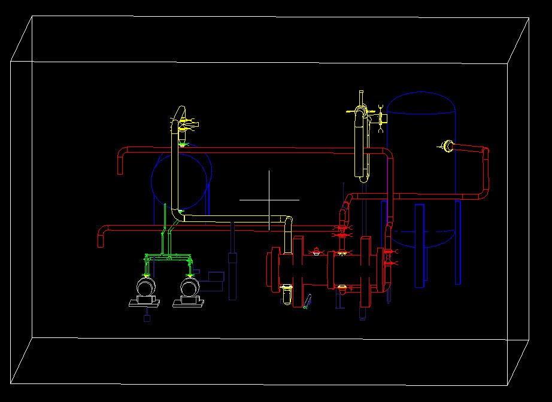Select the dark blue vertical column near pumps
This screenshot has width=552, height=402.
pos(232,260)
